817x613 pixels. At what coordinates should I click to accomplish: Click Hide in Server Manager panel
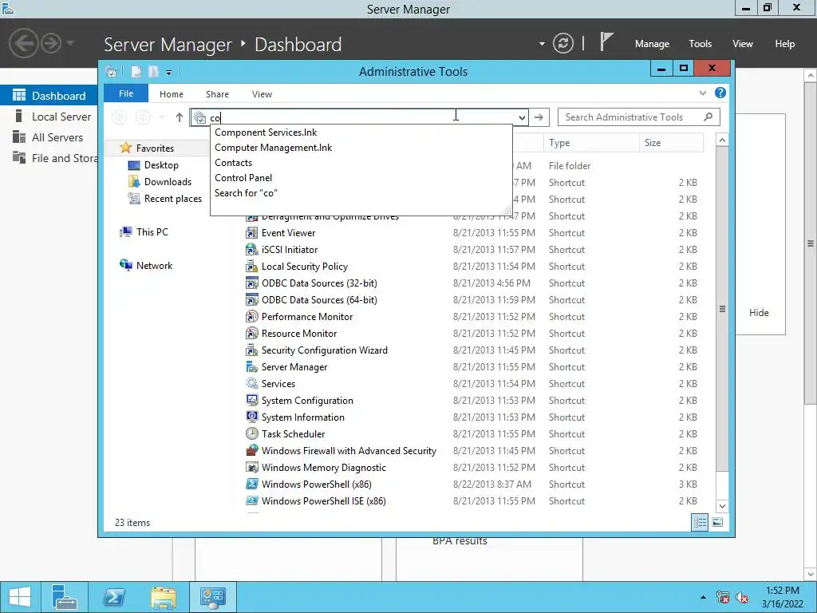point(759,313)
